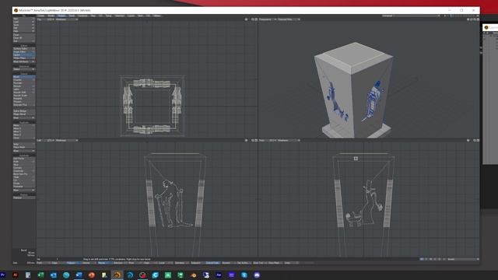This screenshot has width=498, height=280.
Task: Click rotate icon in Perspective viewport header
Action: [472, 19]
